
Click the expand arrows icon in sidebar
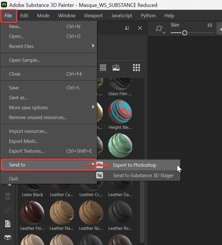click(8, 210)
